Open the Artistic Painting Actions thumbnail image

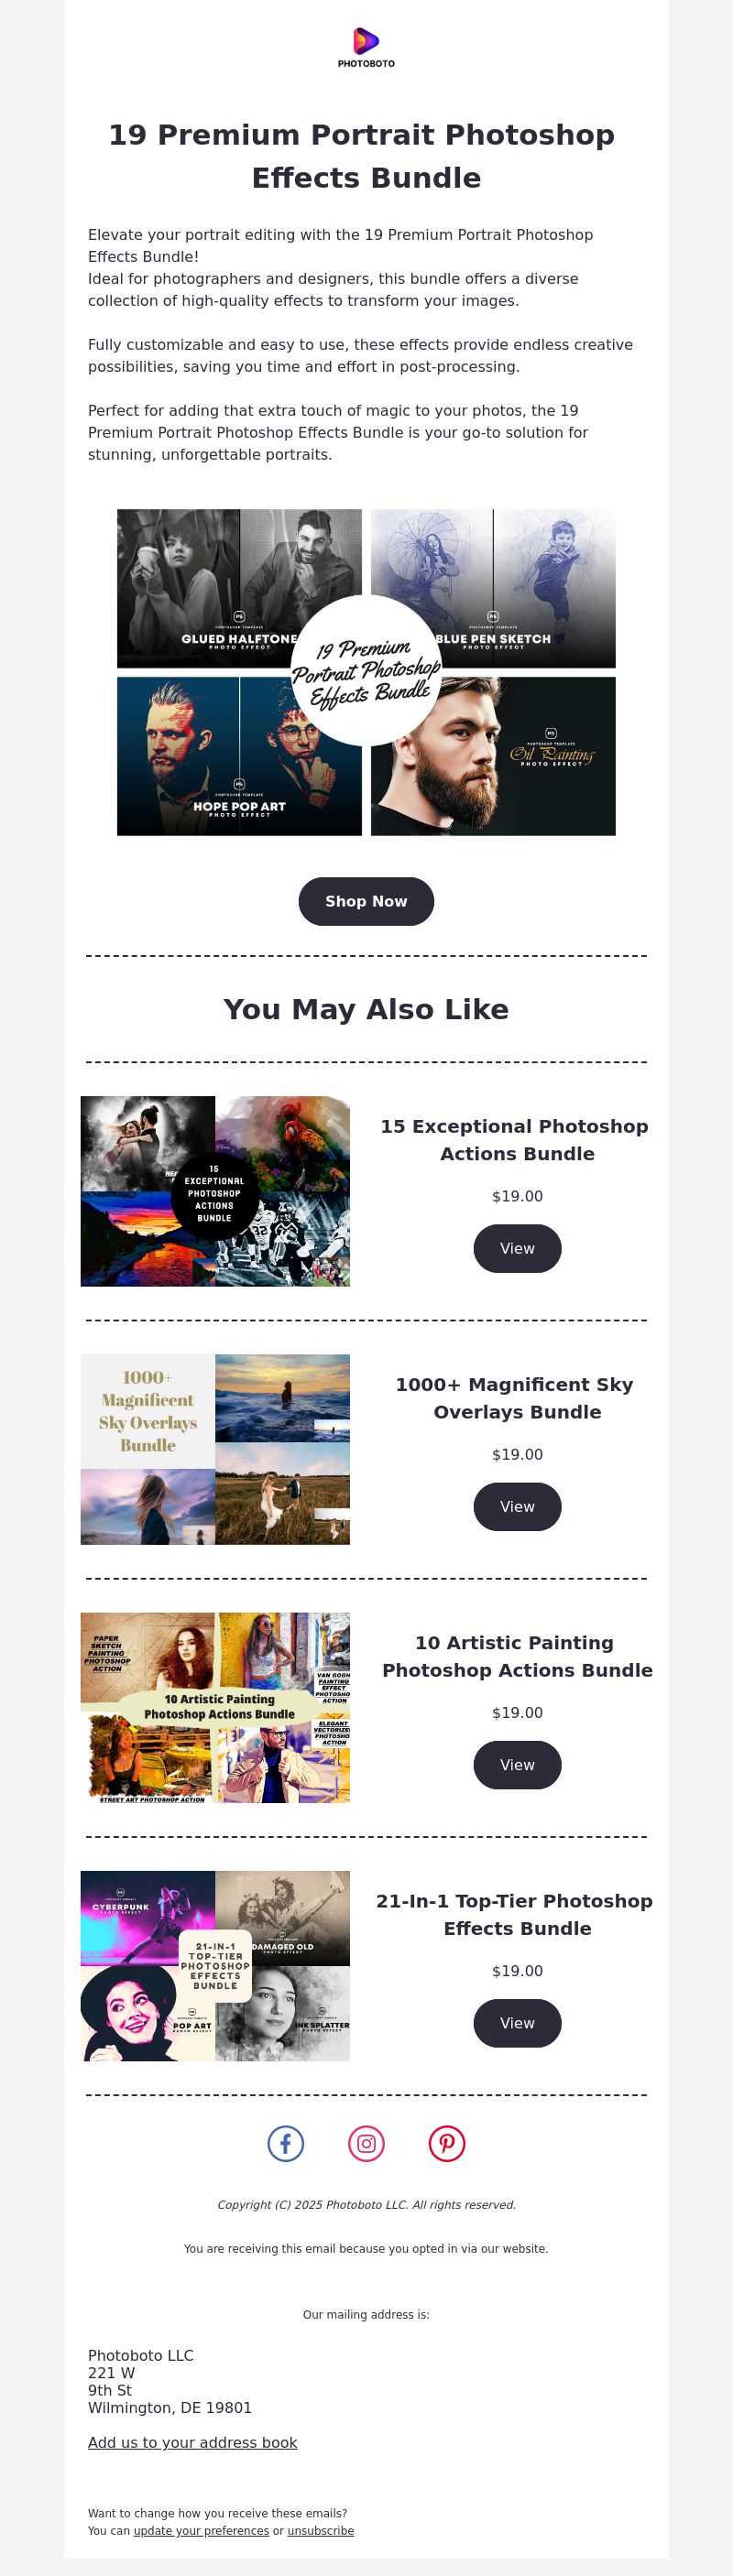[x=215, y=1707]
